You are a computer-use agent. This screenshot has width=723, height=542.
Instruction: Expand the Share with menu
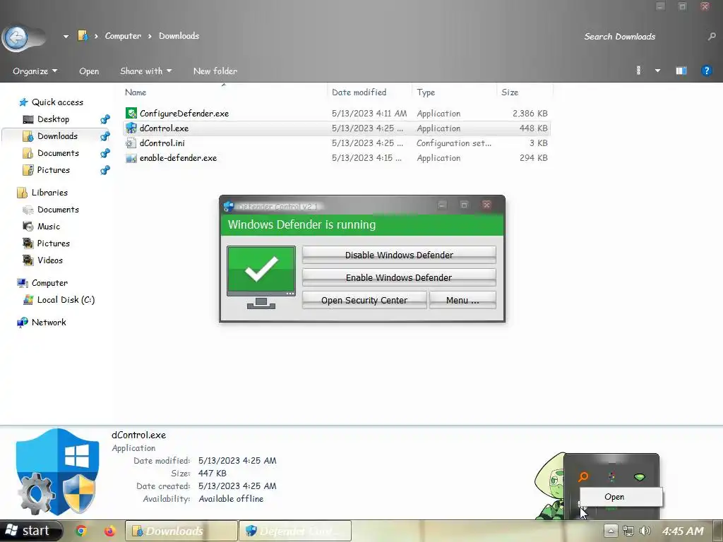tap(145, 71)
